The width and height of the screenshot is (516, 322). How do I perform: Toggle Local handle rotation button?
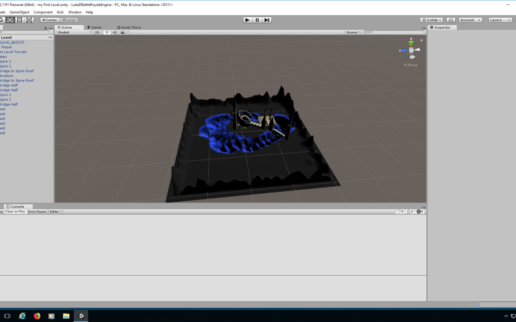[x=69, y=20]
